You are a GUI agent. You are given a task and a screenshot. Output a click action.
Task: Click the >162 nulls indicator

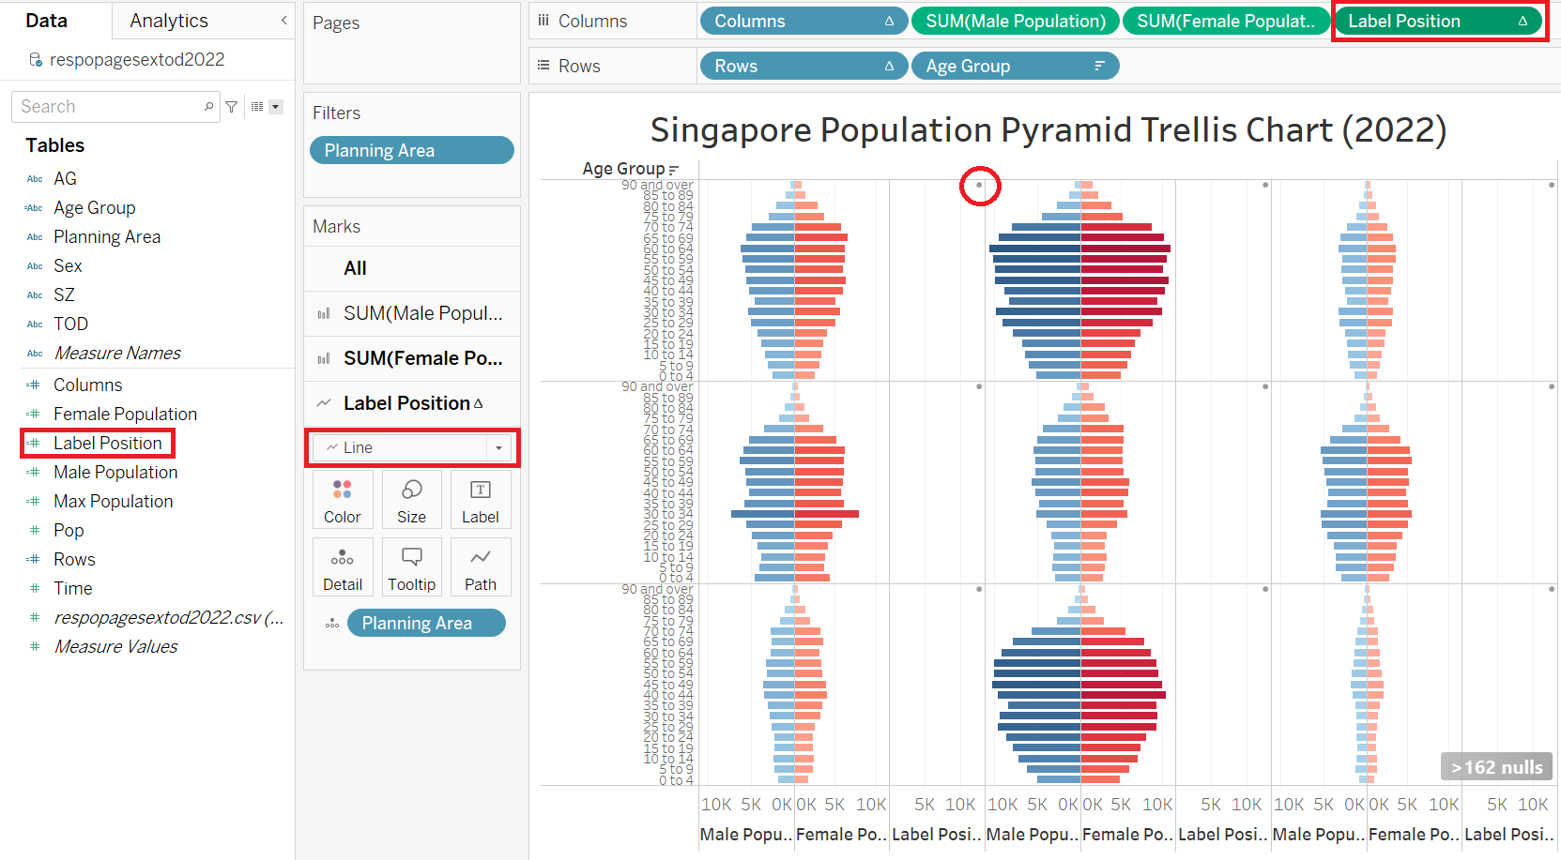[x=1496, y=767]
